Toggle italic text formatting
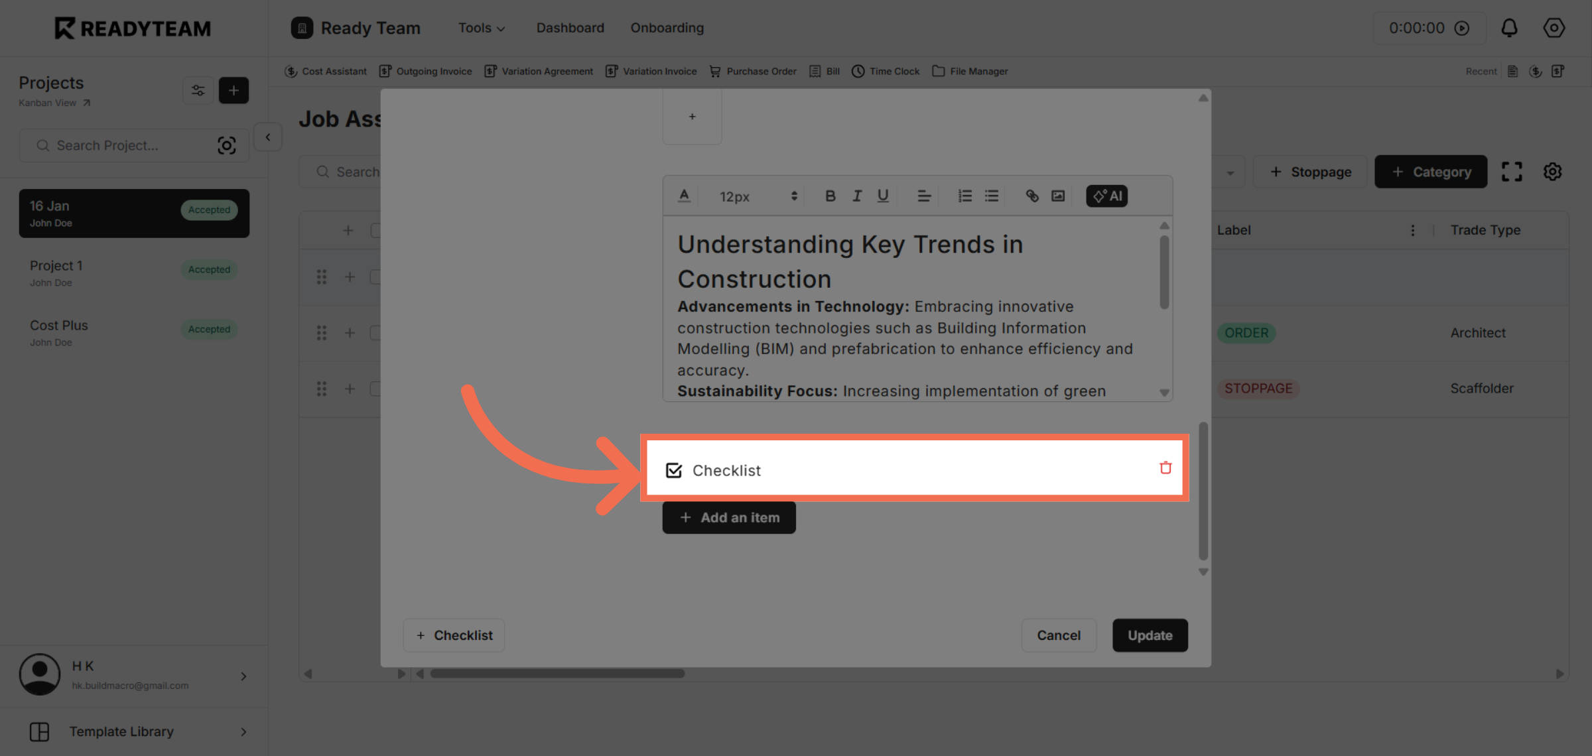The width and height of the screenshot is (1592, 756). 857,196
